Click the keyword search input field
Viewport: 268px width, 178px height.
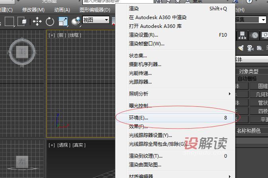(x=118, y=2)
